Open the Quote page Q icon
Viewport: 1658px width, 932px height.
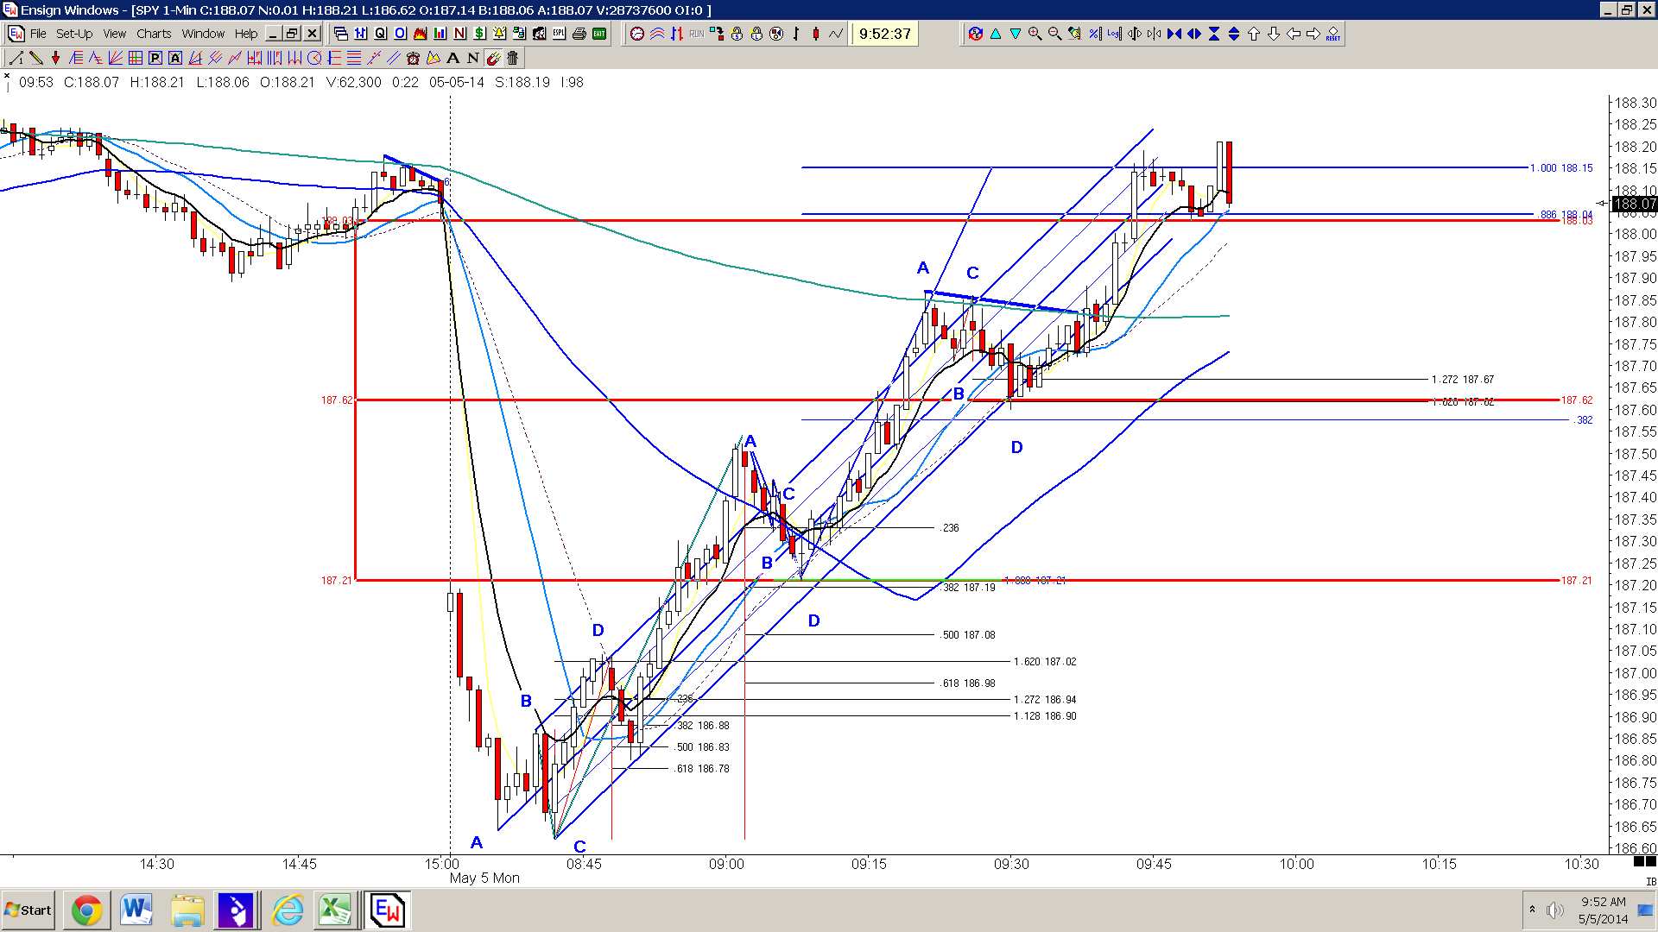(380, 34)
